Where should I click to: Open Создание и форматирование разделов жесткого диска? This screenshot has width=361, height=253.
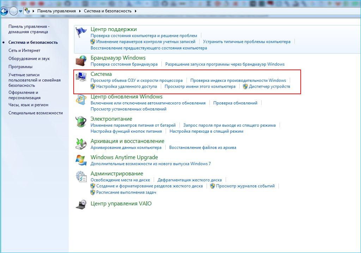pyautogui.click(x=149, y=186)
